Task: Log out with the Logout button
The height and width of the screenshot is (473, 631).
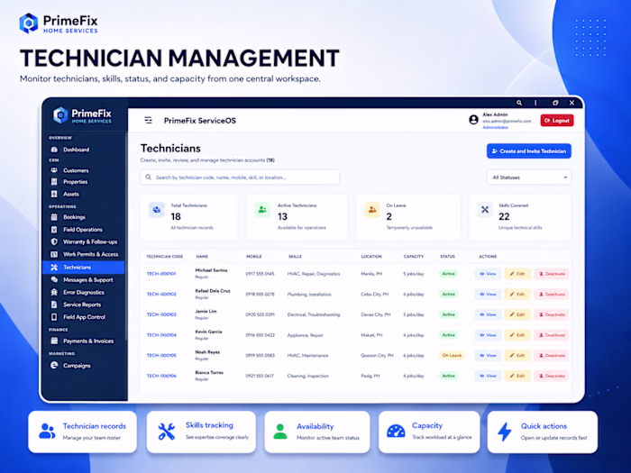Action: point(557,120)
